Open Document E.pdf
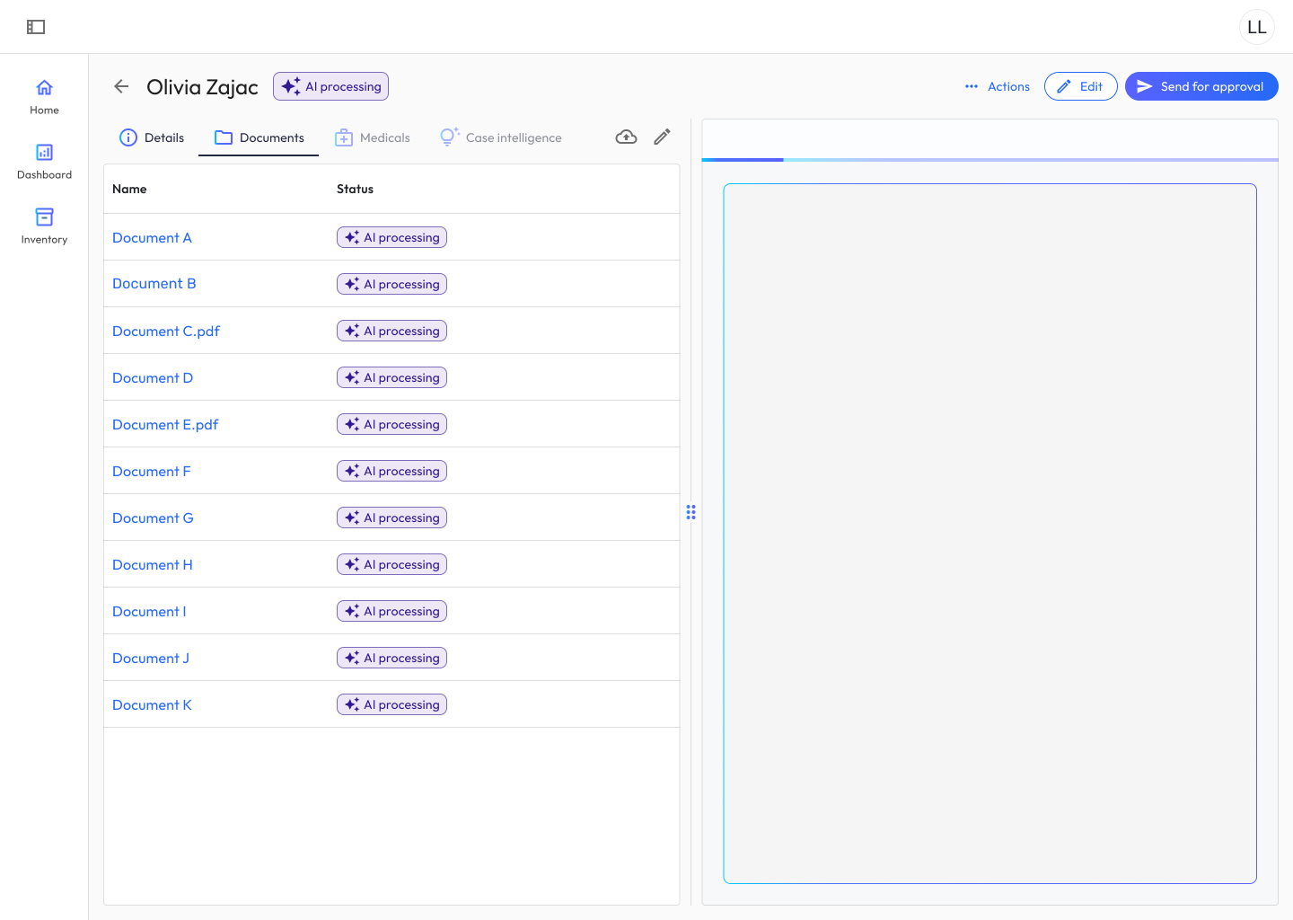The image size is (1293, 920). coord(165,424)
